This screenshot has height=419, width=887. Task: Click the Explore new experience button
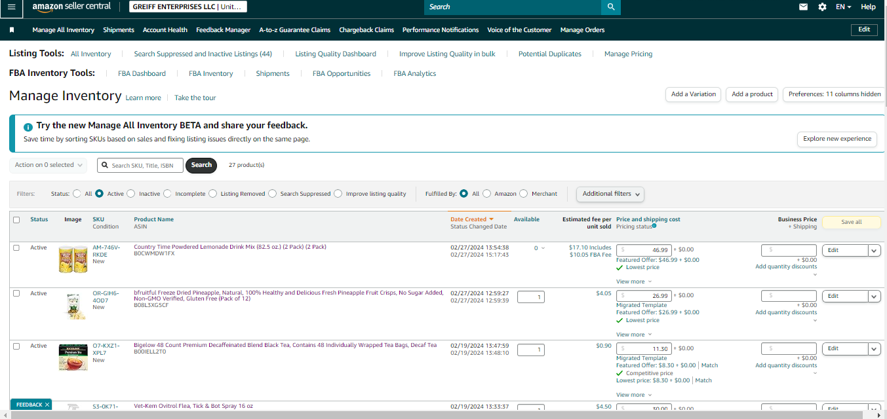837,139
